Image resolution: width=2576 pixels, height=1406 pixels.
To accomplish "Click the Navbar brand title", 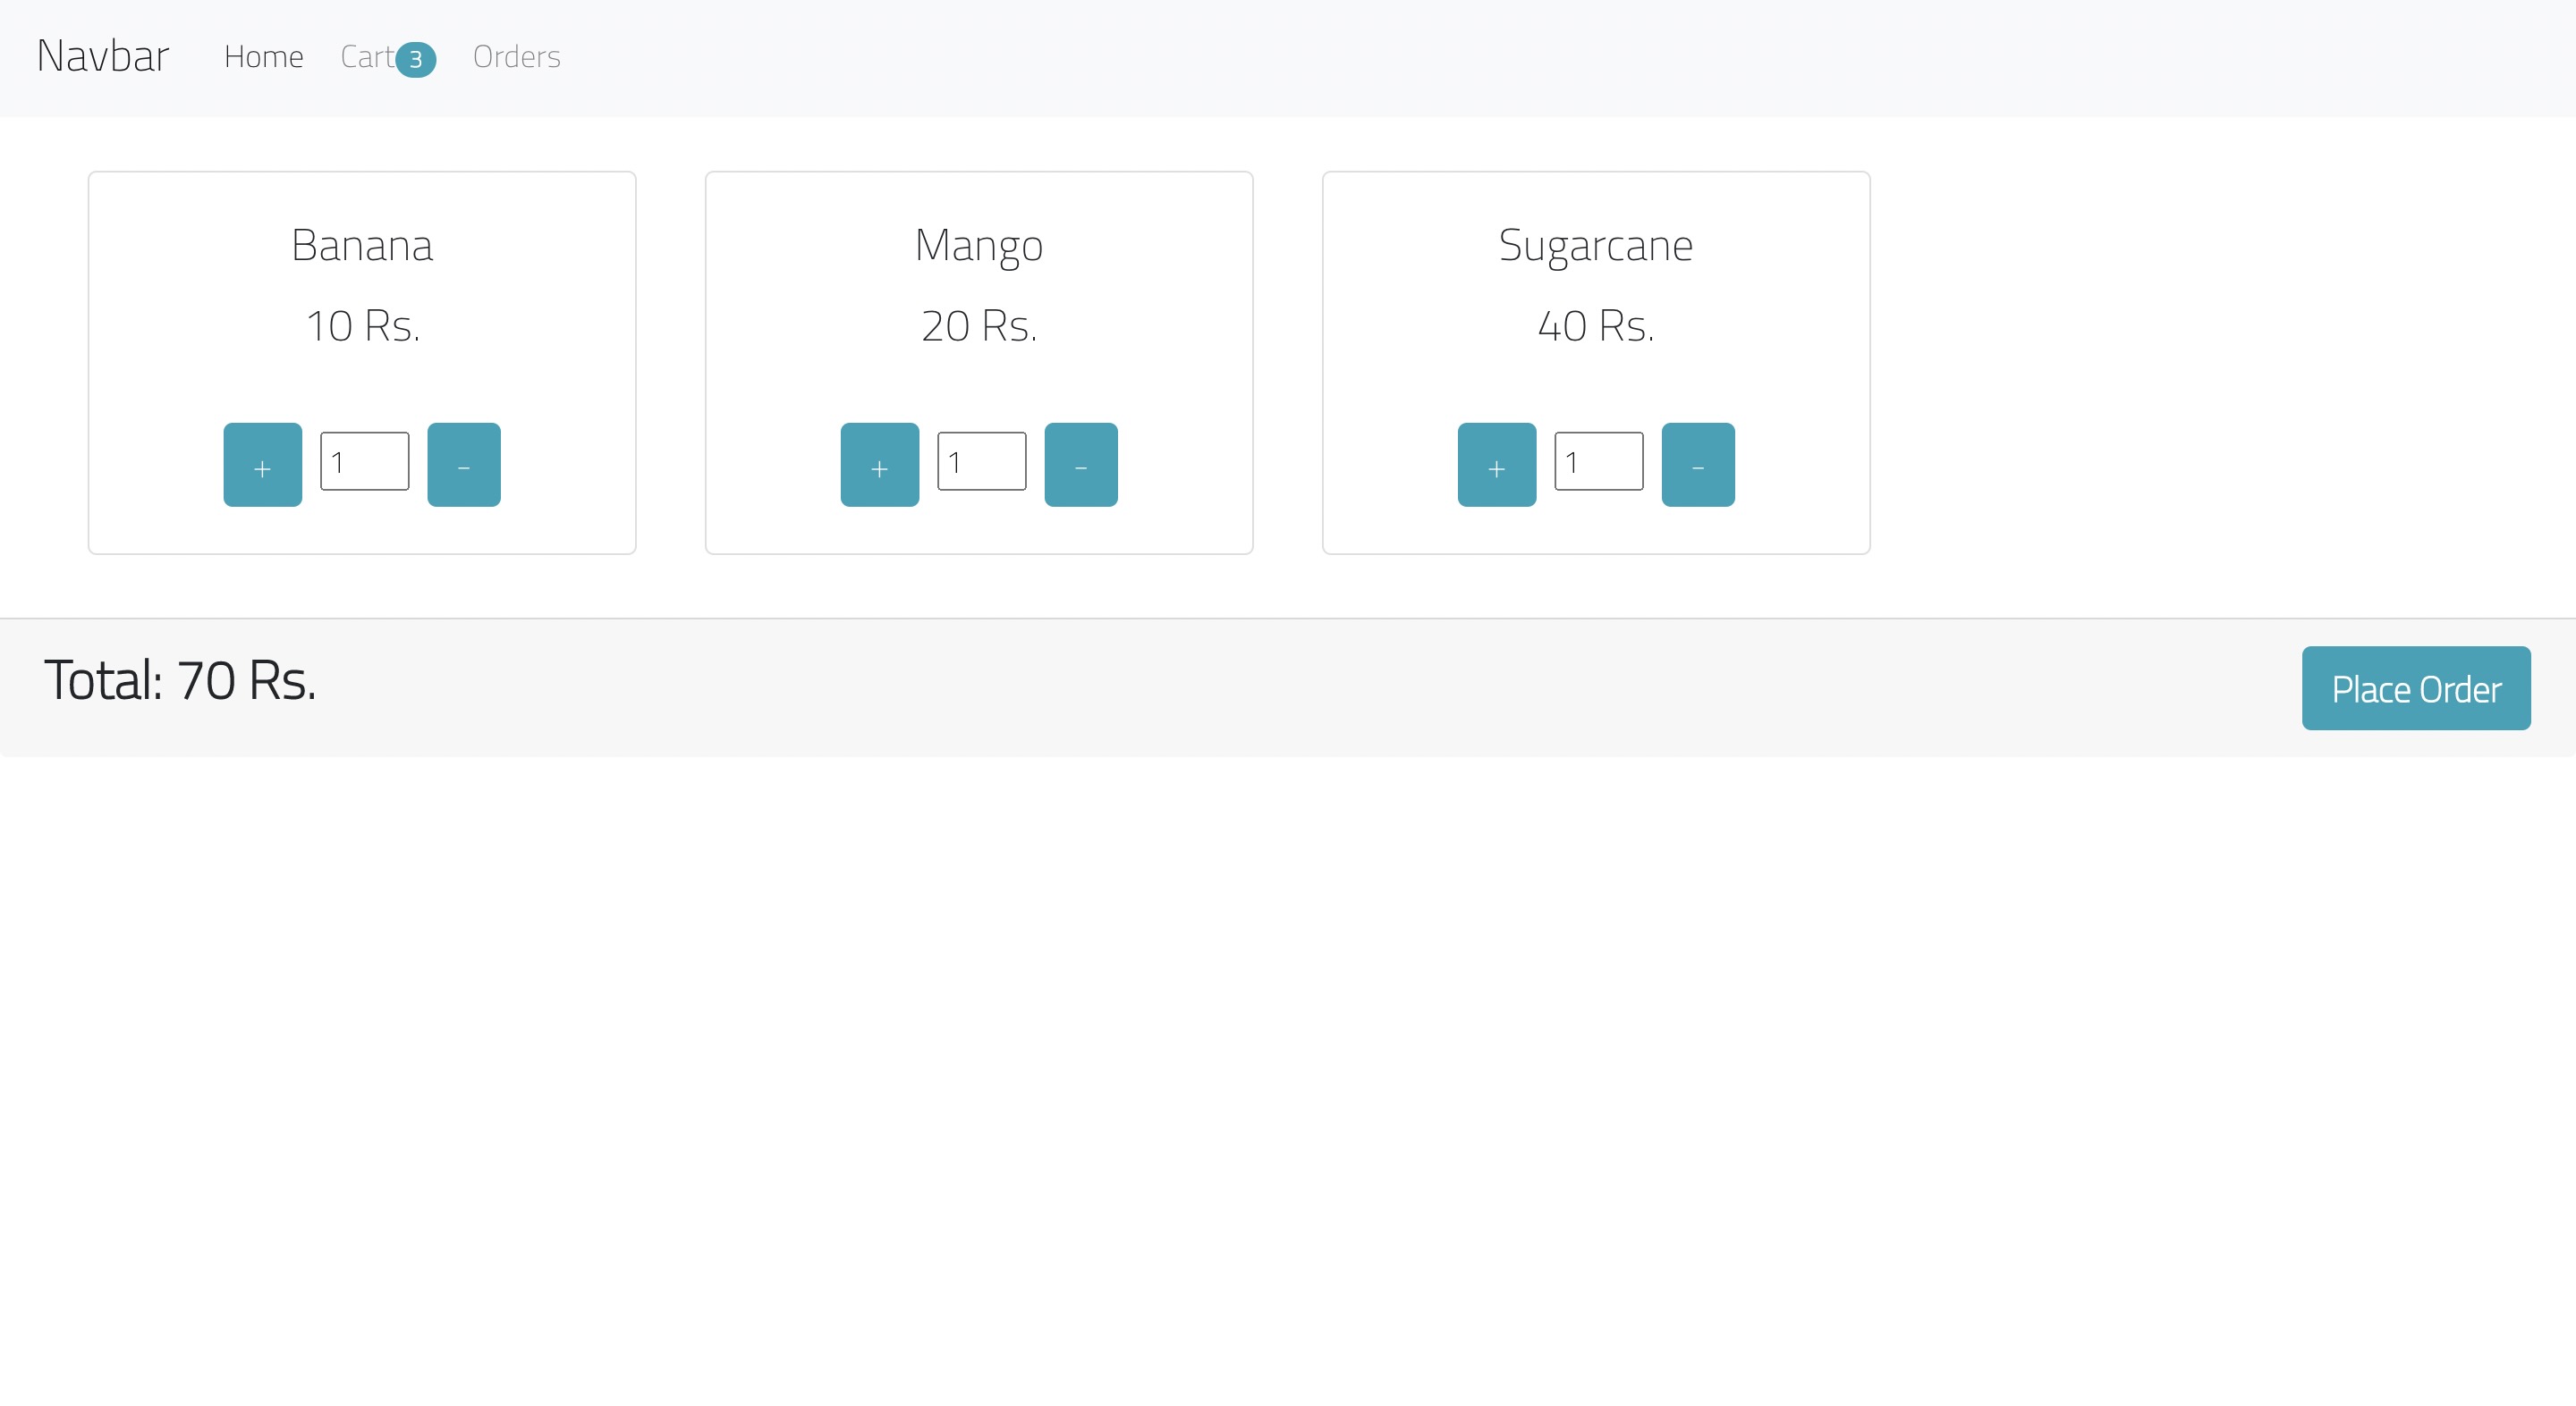I will (102, 55).
